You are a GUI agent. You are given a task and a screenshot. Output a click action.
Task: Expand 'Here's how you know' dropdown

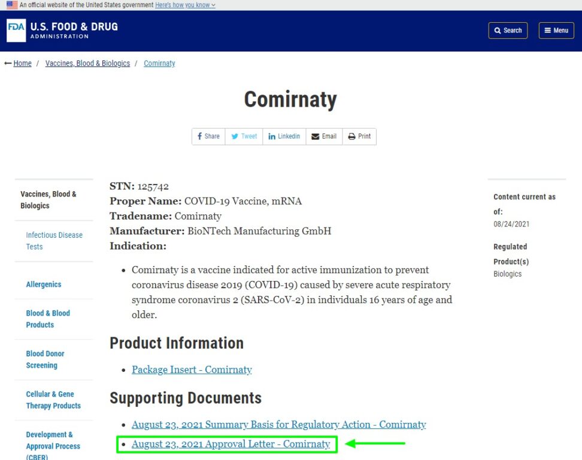point(185,5)
